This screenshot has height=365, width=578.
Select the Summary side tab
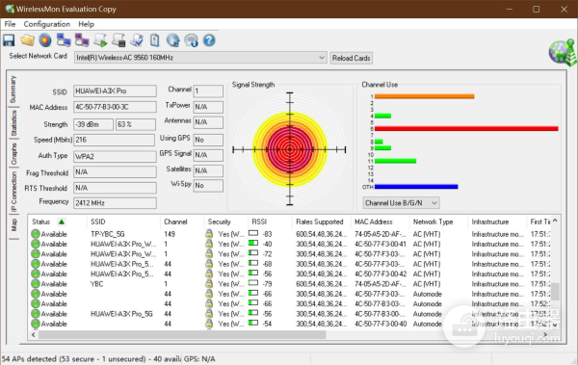pyautogui.click(x=13, y=90)
